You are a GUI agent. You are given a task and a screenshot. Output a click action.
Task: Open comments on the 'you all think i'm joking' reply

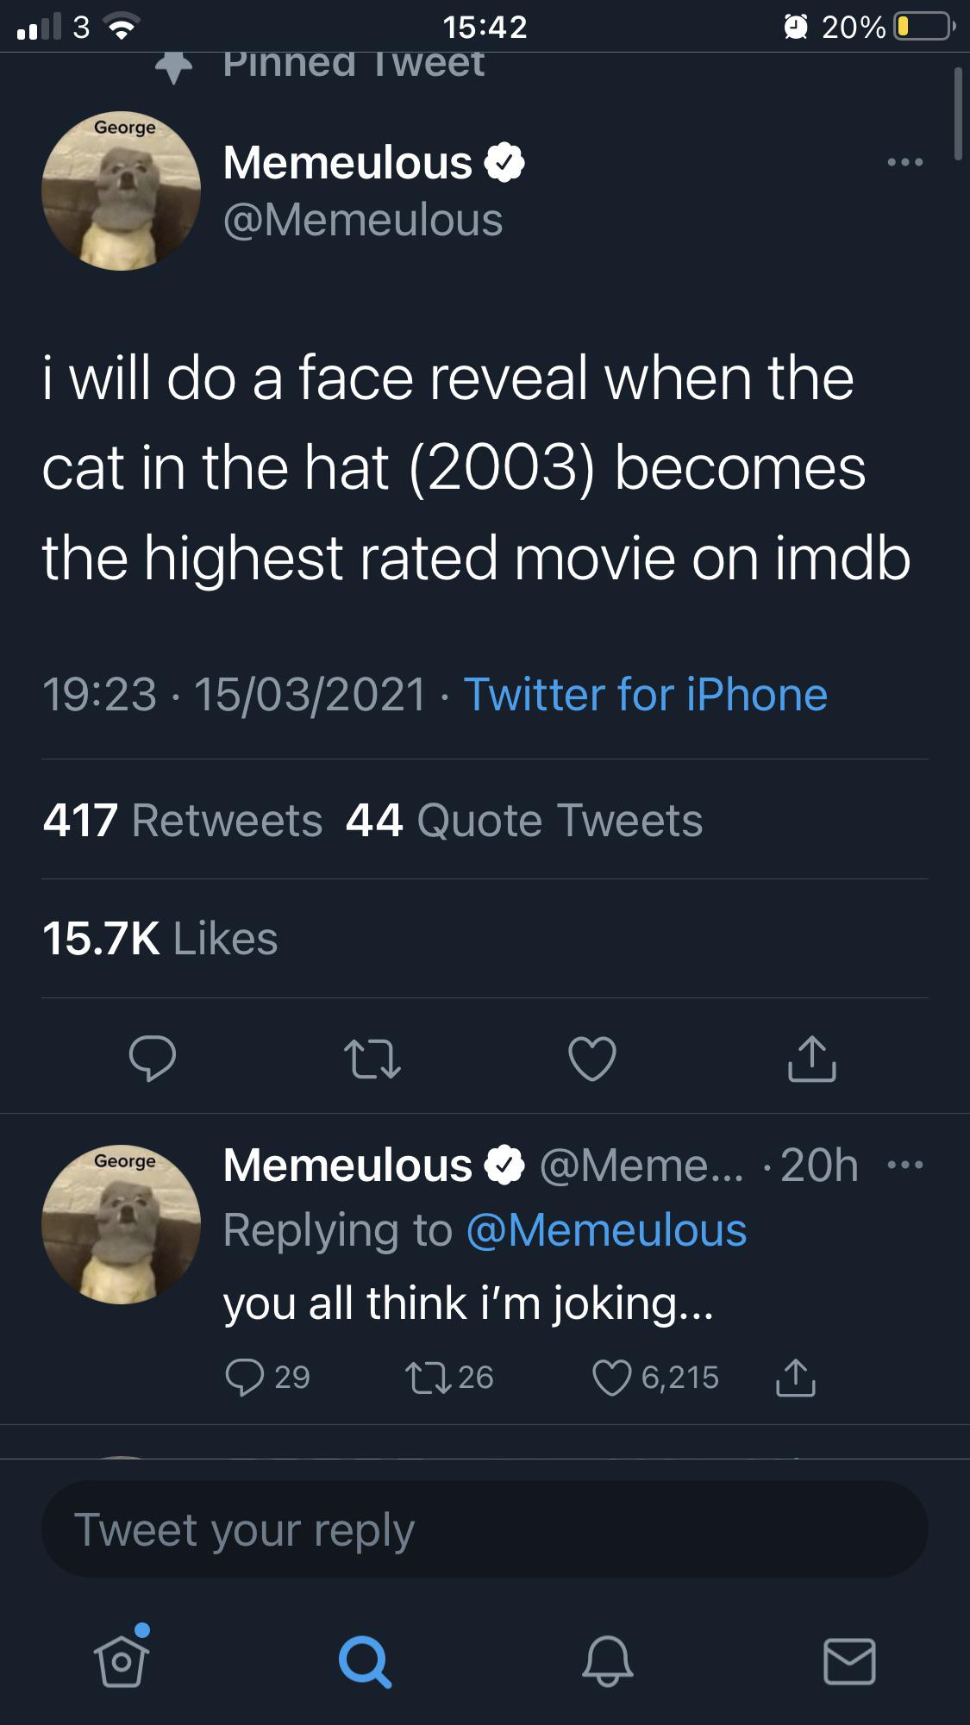(x=246, y=1377)
